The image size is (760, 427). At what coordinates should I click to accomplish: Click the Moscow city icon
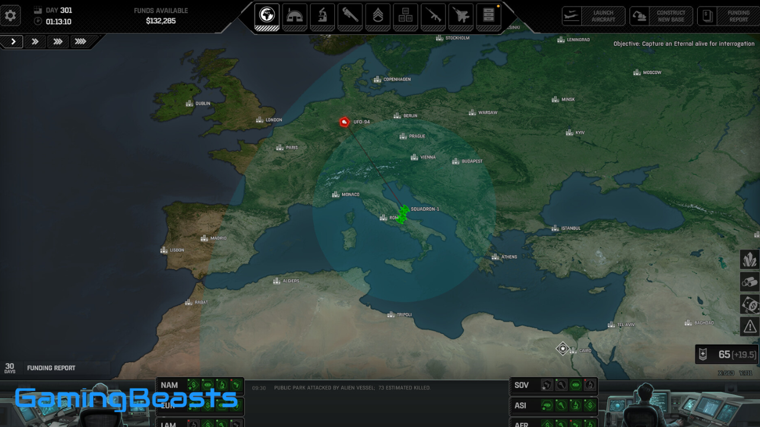(637, 72)
